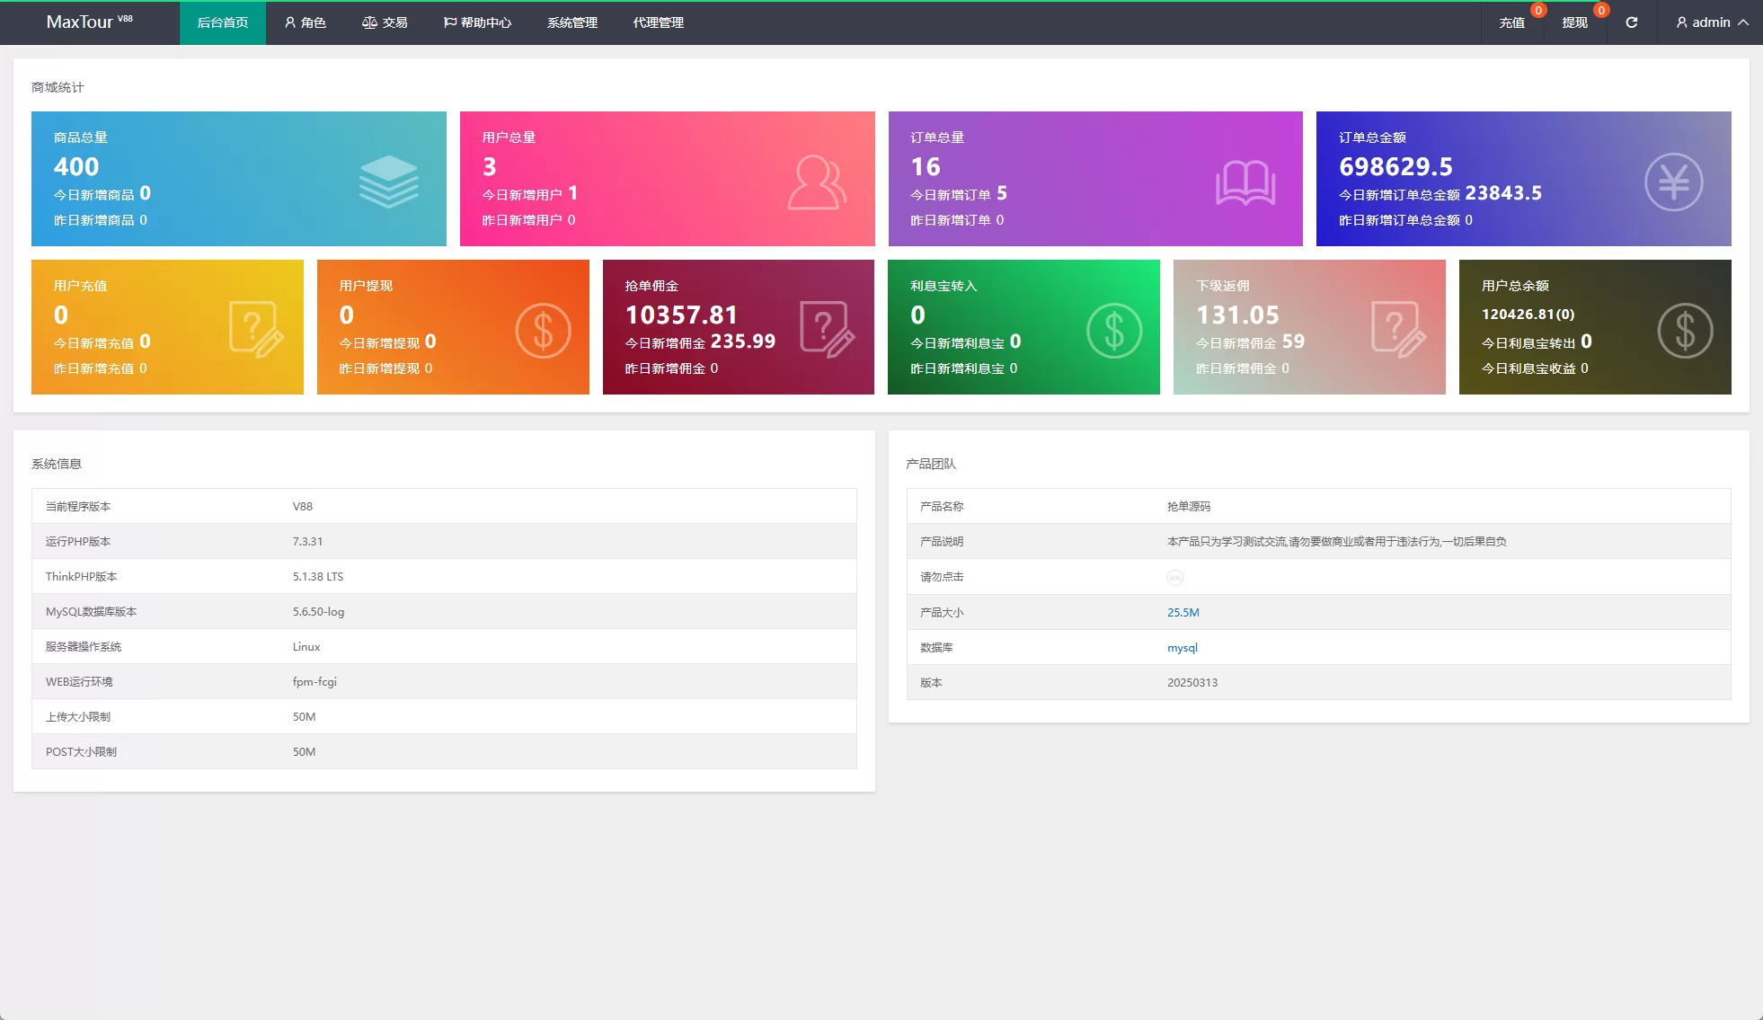Screen dimensions: 1763x1020
Task: Click the stacked layers icon in 商品总量 card
Action: point(388,182)
